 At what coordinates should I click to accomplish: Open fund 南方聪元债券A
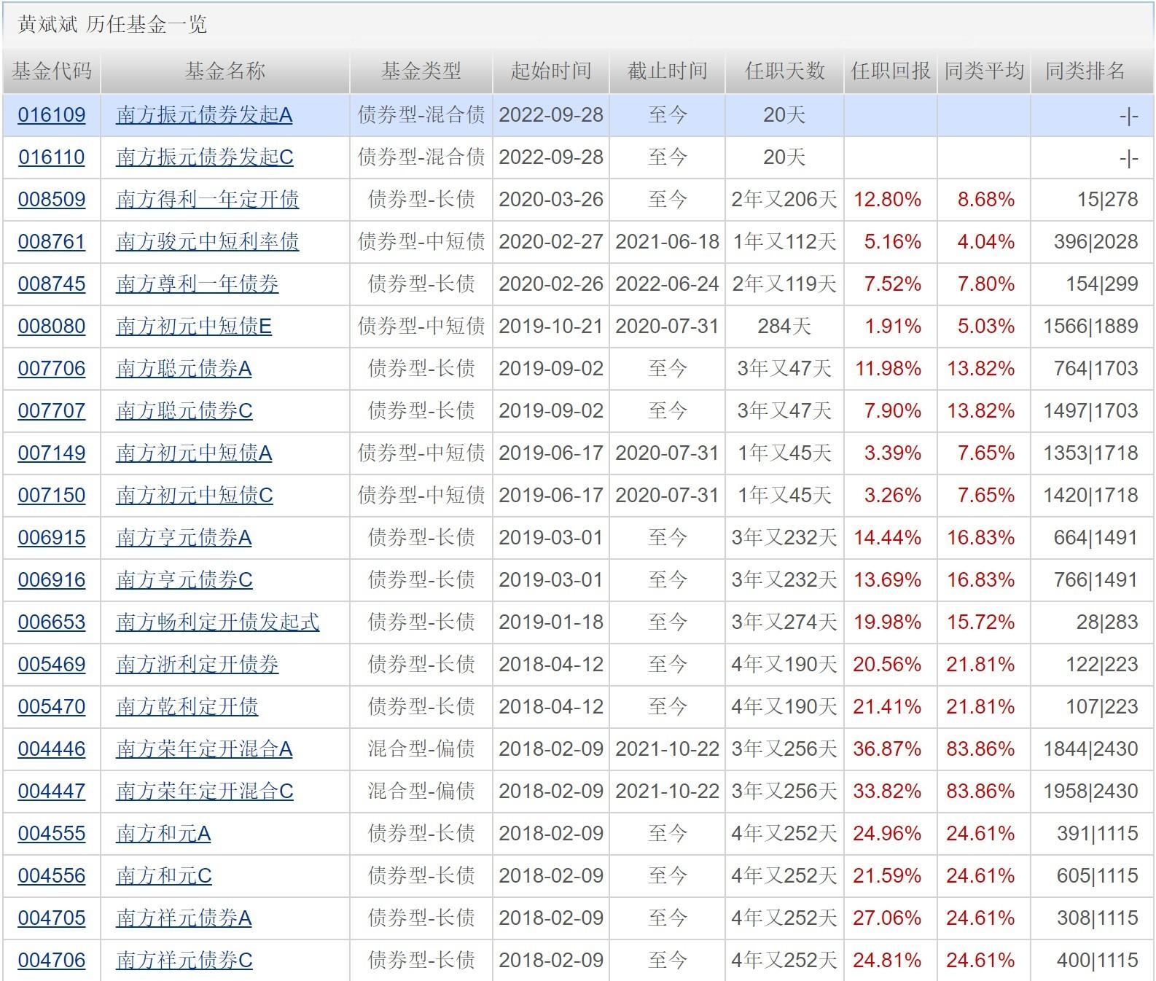(x=184, y=369)
